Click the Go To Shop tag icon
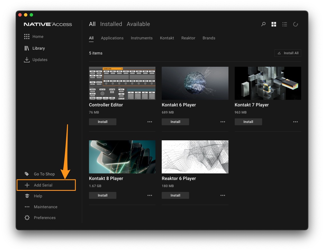The image size is (324, 251). coord(27,174)
